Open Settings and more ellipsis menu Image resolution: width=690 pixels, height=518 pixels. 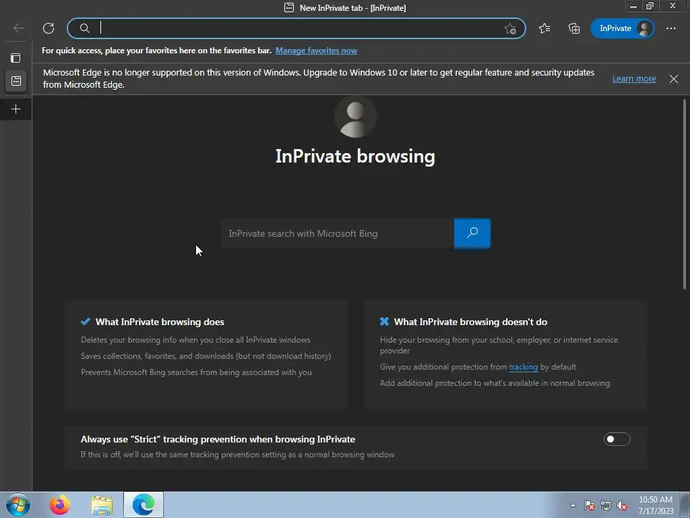click(x=670, y=28)
